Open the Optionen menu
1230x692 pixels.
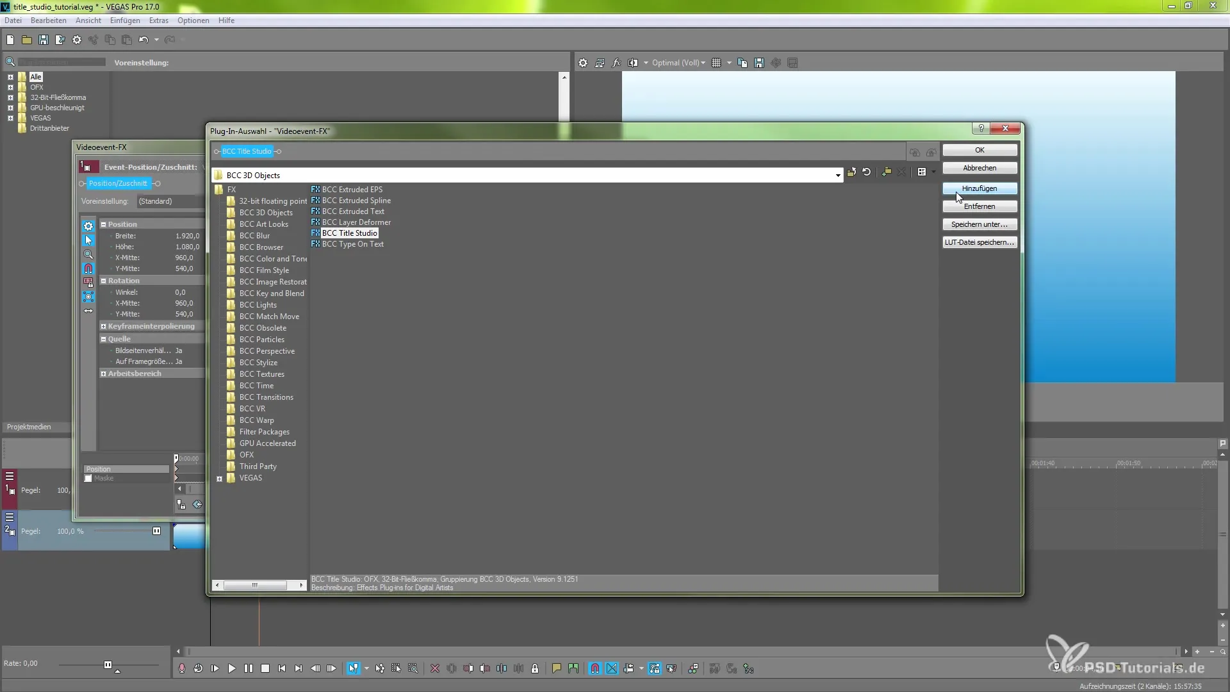point(193,21)
